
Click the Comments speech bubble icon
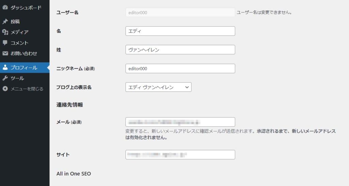5,43
